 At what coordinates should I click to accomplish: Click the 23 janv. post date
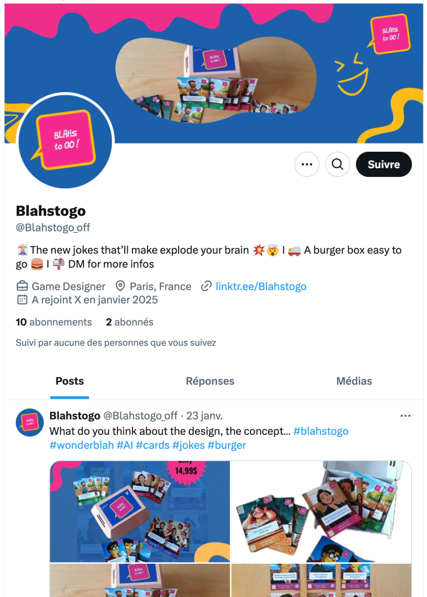(204, 416)
